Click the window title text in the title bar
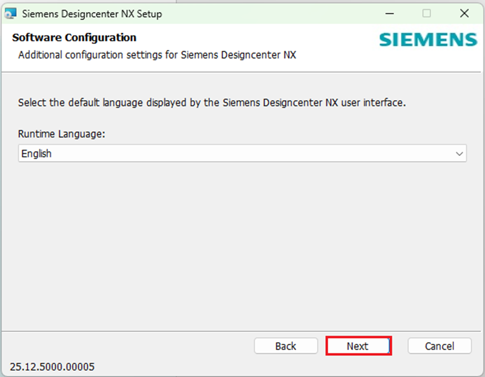This screenshot has width=485, height=377. [92, 14]
